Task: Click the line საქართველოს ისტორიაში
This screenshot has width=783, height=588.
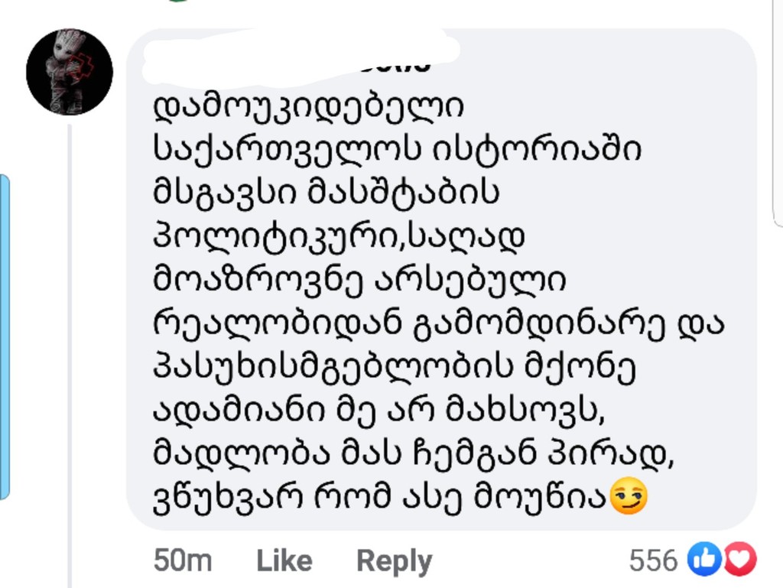Action: (x=397, y=151)
